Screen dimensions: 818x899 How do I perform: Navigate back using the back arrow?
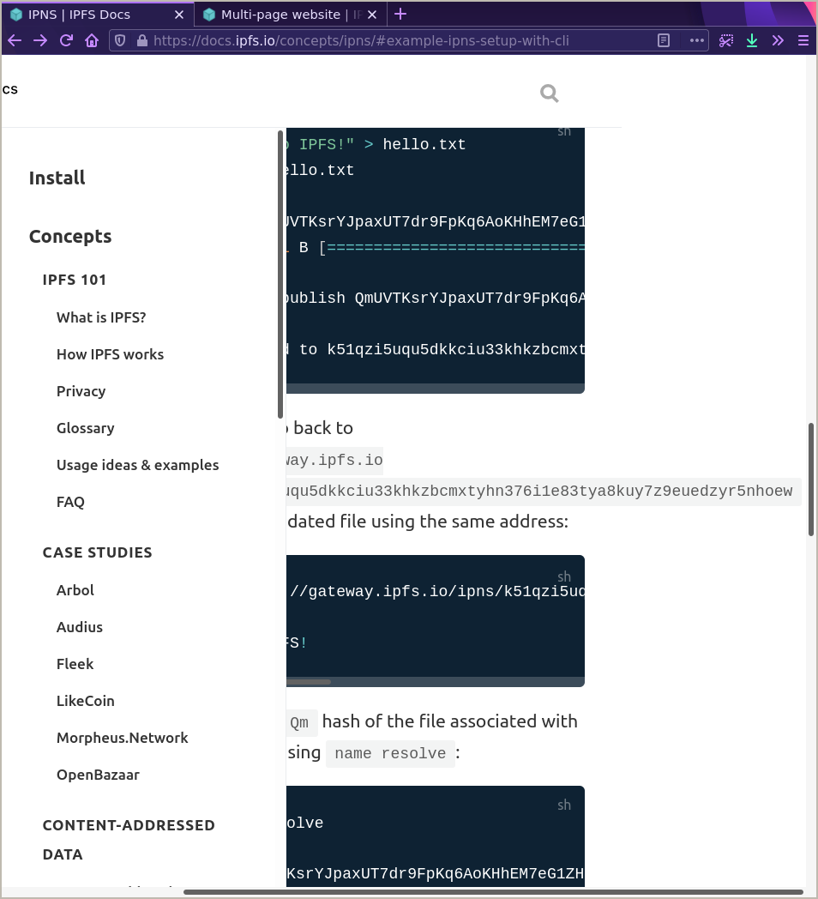coord(14,40)
